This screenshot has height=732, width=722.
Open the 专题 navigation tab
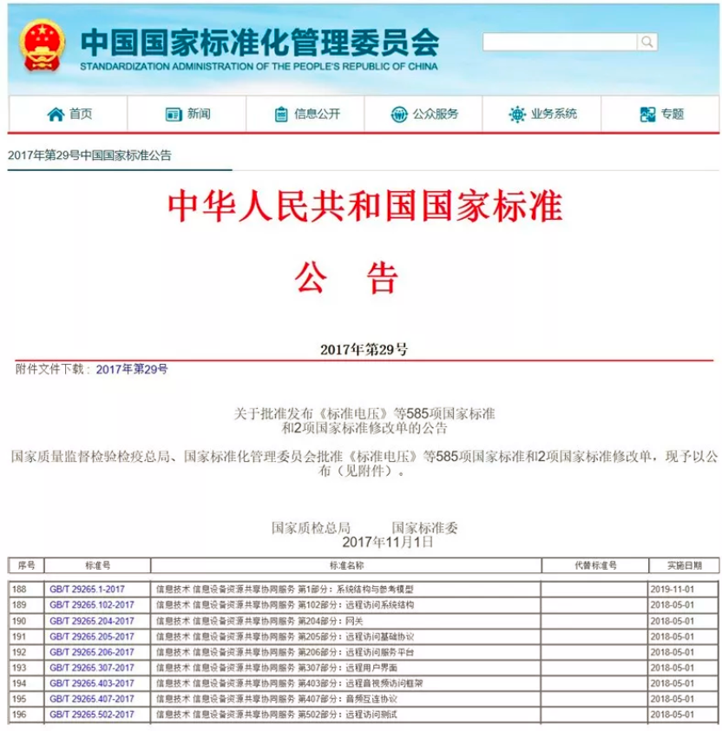pyautogui.click(x=660, y=114)
